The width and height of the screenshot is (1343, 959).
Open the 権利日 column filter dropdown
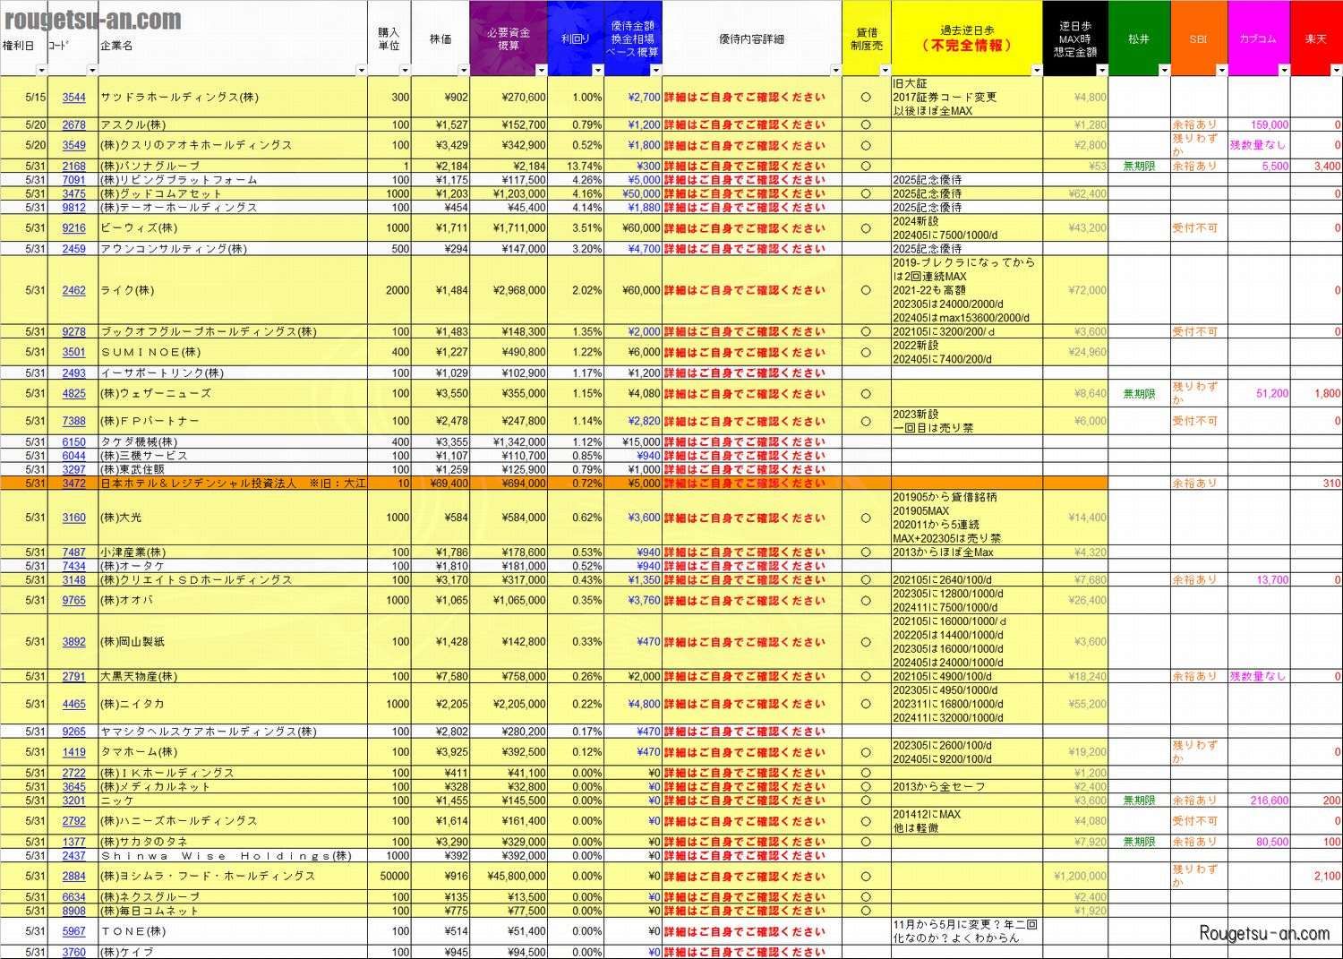click(x=41, y=70)
